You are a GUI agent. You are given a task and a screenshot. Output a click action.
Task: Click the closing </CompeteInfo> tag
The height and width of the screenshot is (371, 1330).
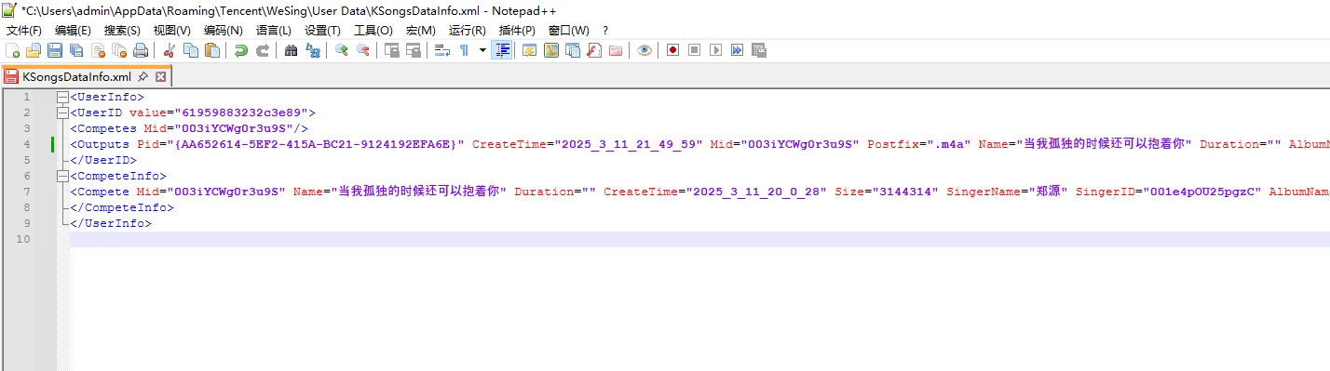click(122, 207)
